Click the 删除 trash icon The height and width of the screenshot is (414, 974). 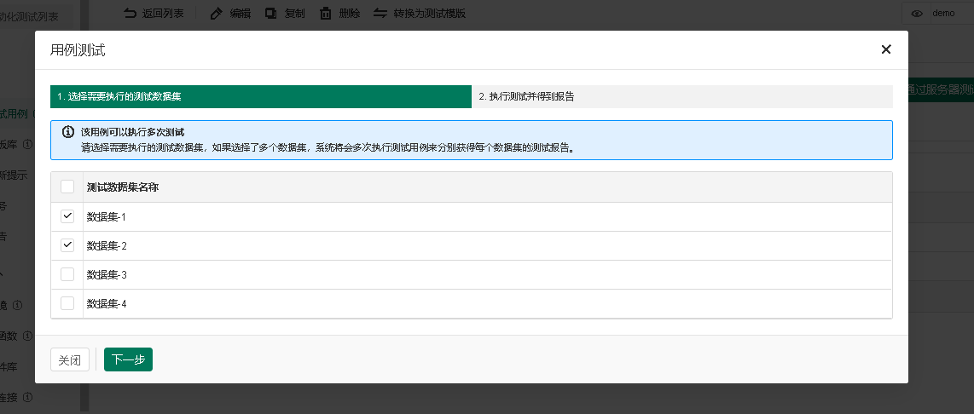pos(326,14)
